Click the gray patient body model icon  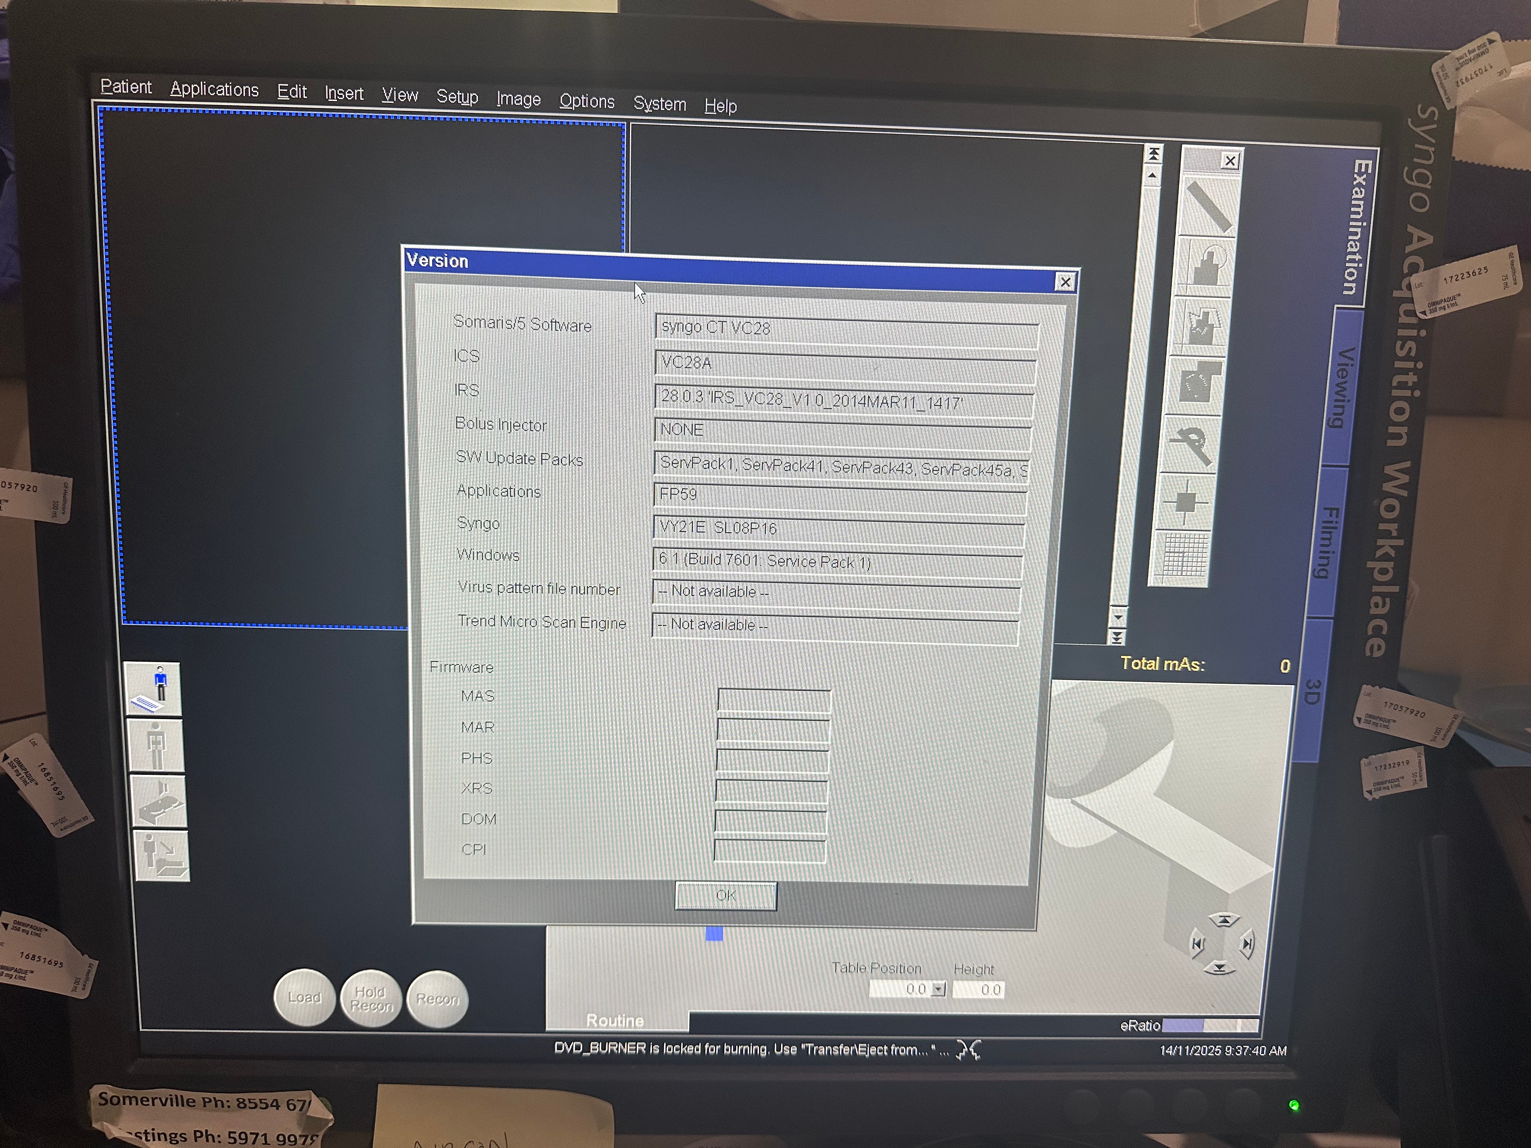point(156,746)
